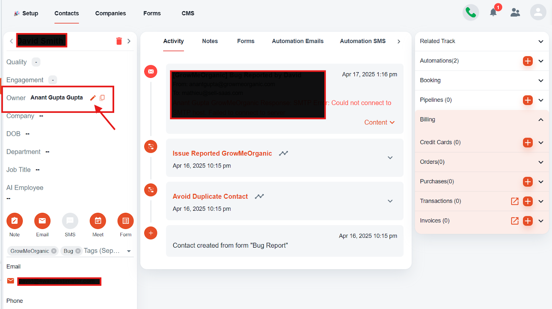Viewport: 552px width, 309px height.
Task: Open Transactions in external view
Action: (x=515, y=201)
